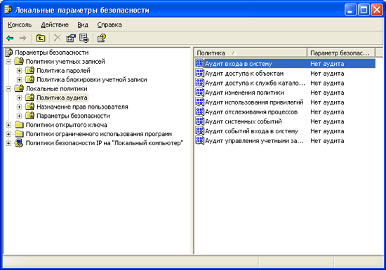Click the icon of Аудит изменения политики
Image resolution: width=386 pixels, height=270 pixels.
pos(199,92)
